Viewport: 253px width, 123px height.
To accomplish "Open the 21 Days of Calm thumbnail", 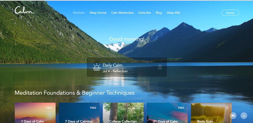I will click(167, 113).
